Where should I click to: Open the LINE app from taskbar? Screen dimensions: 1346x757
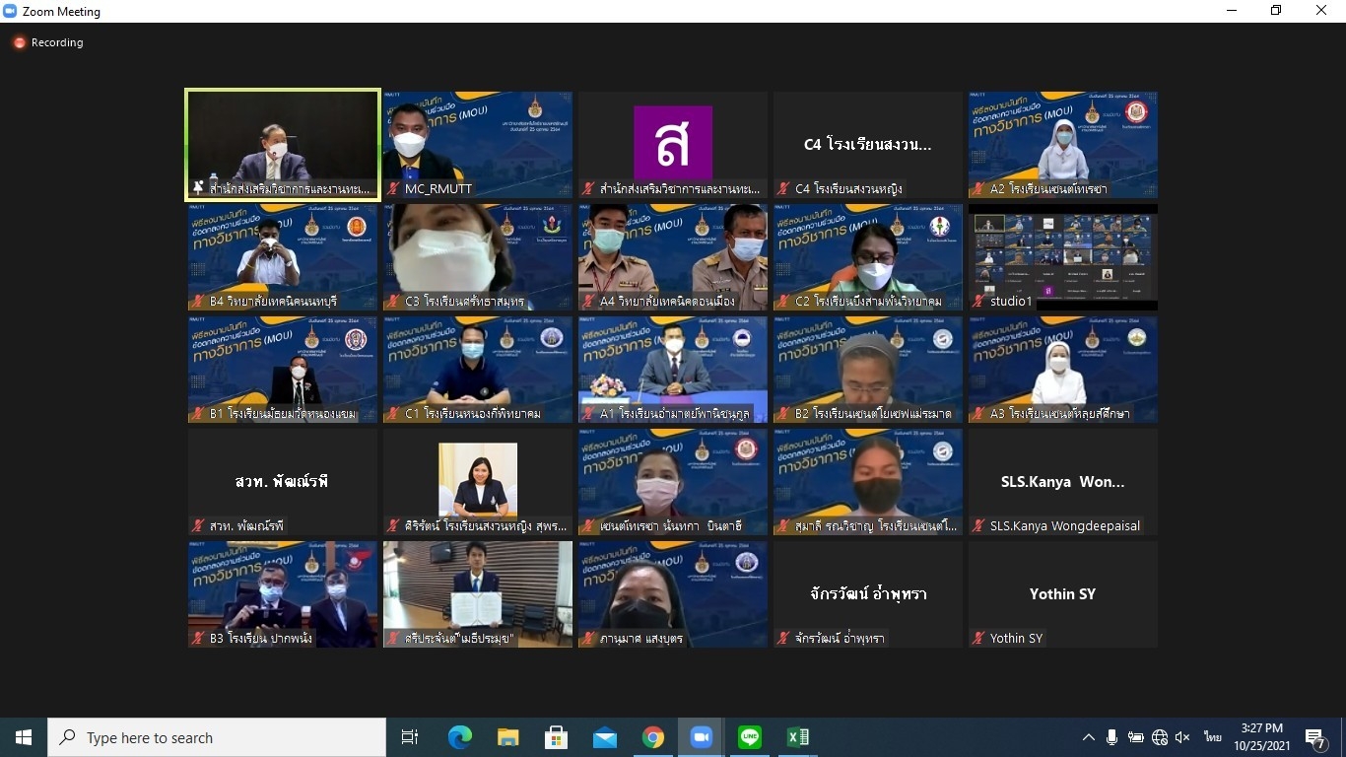coord(750,737)
